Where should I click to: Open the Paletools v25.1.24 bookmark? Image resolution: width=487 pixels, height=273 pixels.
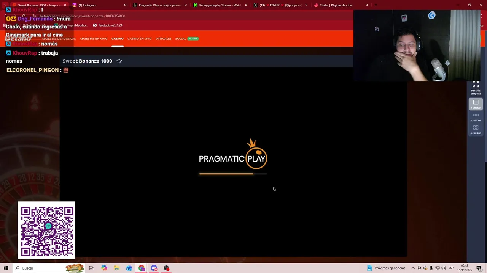[108, 25]
